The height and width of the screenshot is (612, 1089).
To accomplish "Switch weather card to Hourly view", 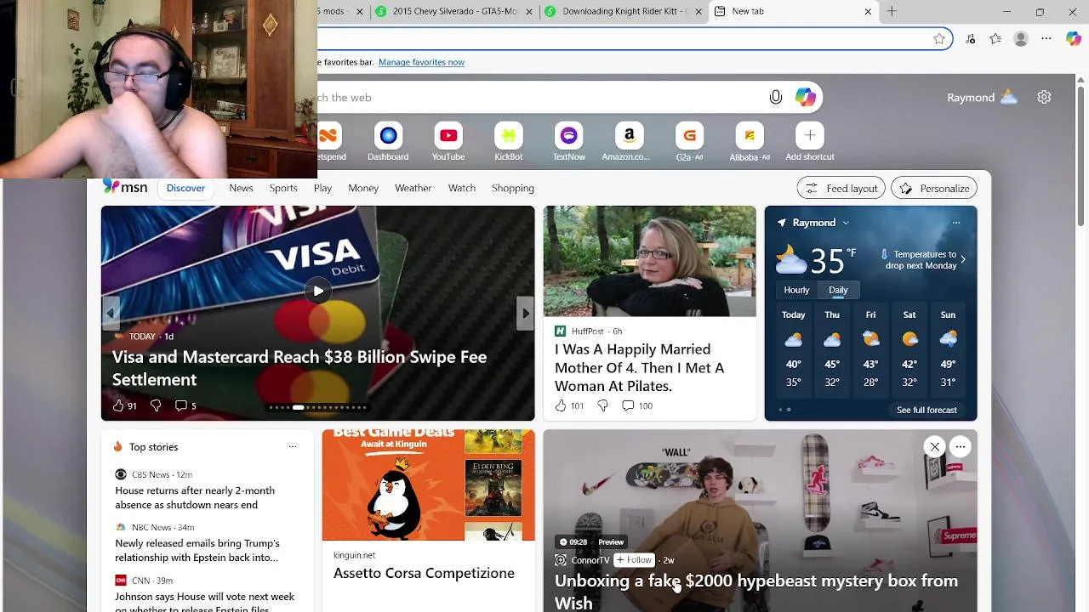I will tap(796, 290).
